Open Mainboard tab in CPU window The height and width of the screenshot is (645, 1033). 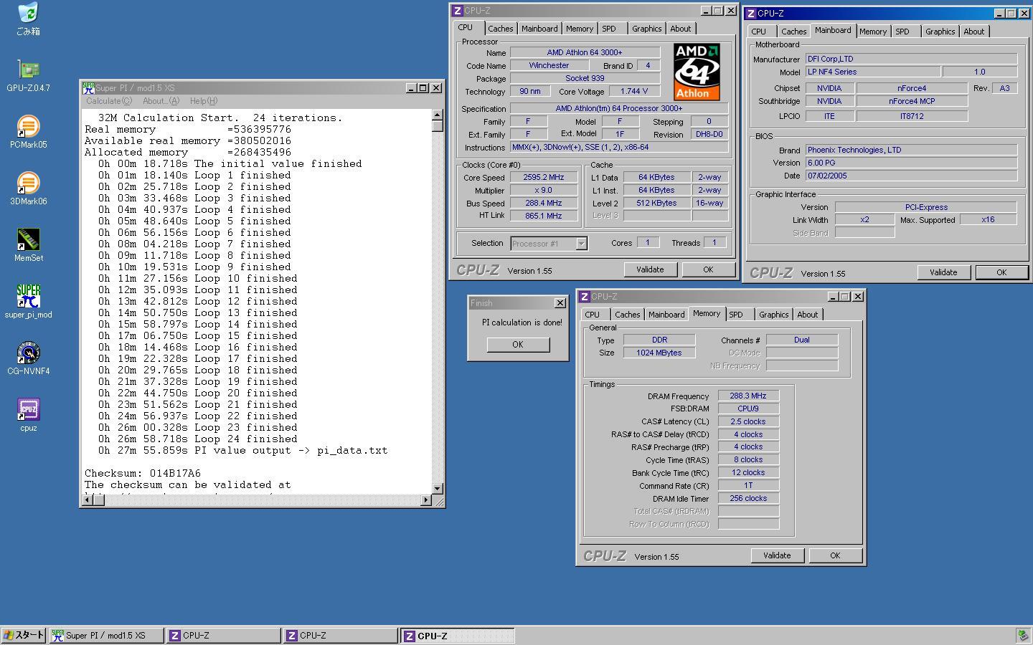539,29
